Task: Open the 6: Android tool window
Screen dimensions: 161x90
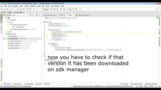Action: [17, 84]
